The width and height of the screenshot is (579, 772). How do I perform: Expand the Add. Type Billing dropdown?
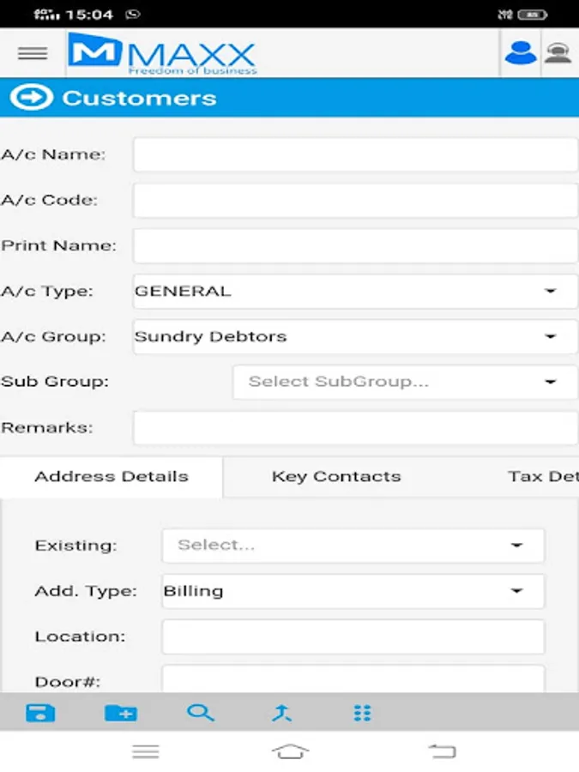click(x=353, y=591)
